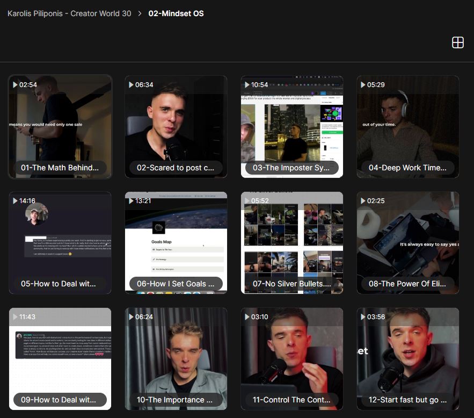Screen dimensions: 474x418
Task: Open Karolis Piliponis - Creator World 30 breadcrumb
Action: coord(69,13)
